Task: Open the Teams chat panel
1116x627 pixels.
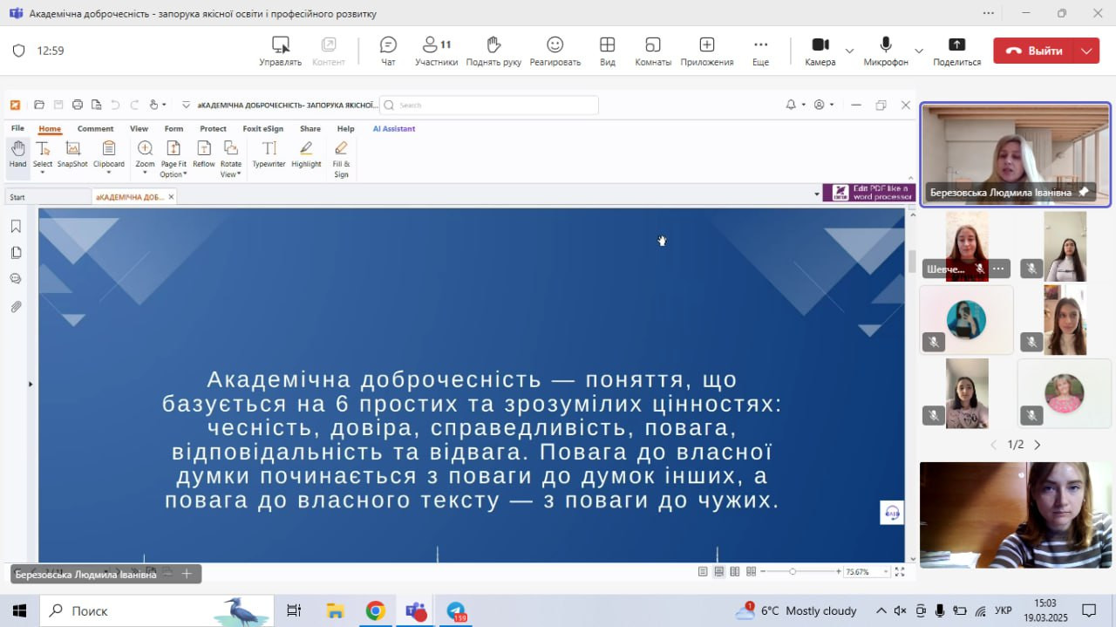Action: pyautogui.click(x=388, y=51)
